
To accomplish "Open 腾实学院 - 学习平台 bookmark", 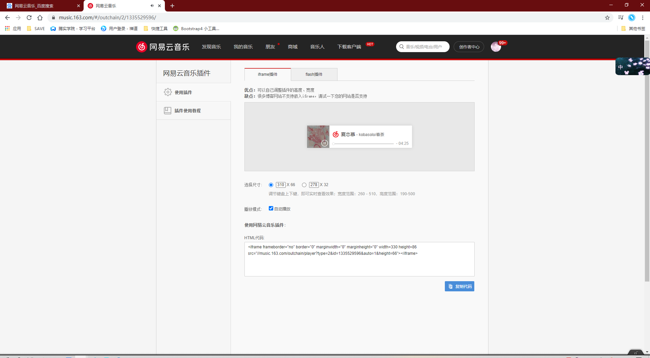I will pos(73,28).
